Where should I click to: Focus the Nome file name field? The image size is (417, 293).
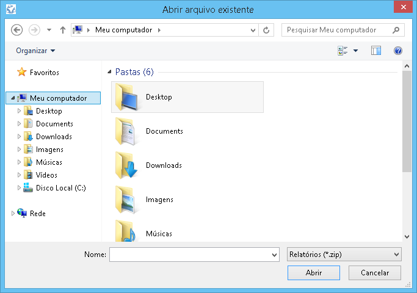(x=194, y=255)
